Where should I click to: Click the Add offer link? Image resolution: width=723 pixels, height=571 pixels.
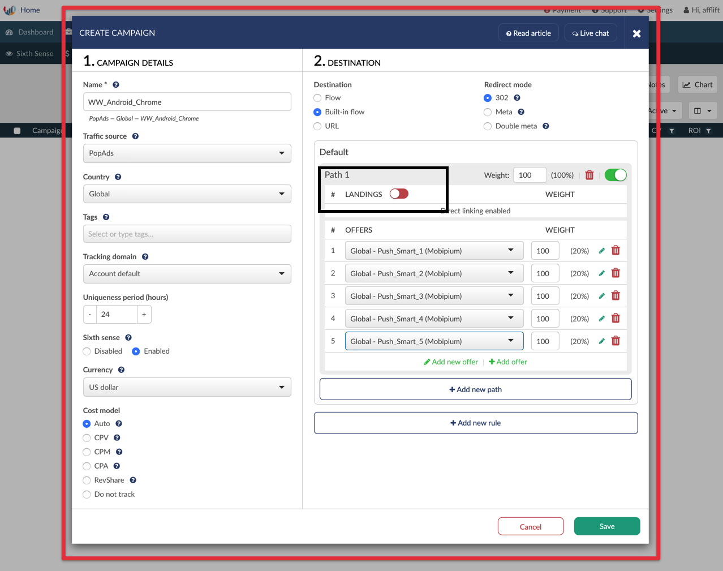508,362
